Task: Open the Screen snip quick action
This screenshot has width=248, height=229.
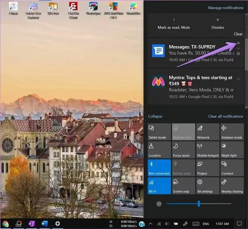Action: [x=184, y=186]
